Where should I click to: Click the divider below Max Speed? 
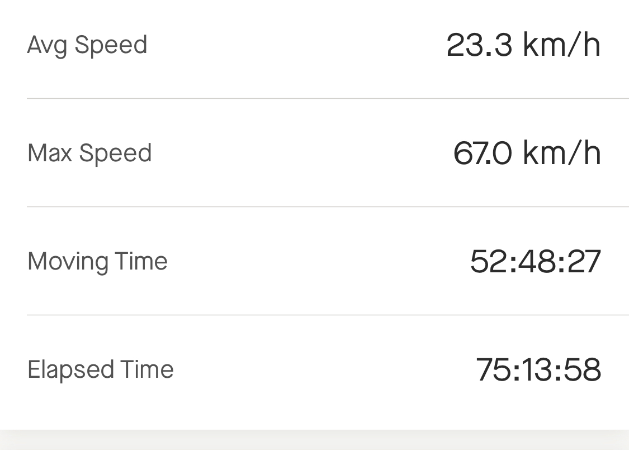tap(328, 206)
